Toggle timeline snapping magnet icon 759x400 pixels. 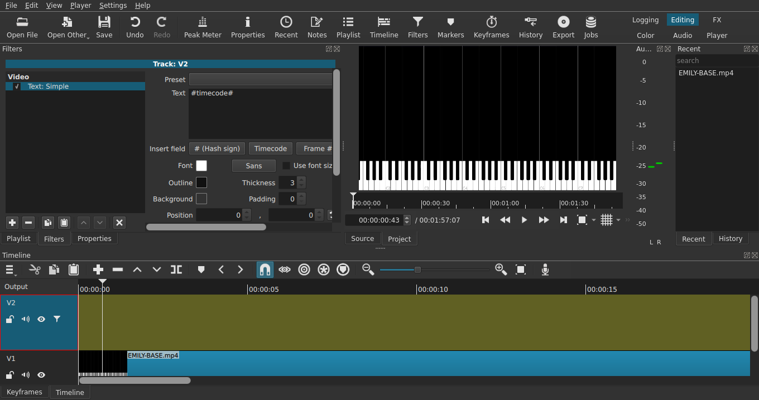tap(265, 270)
